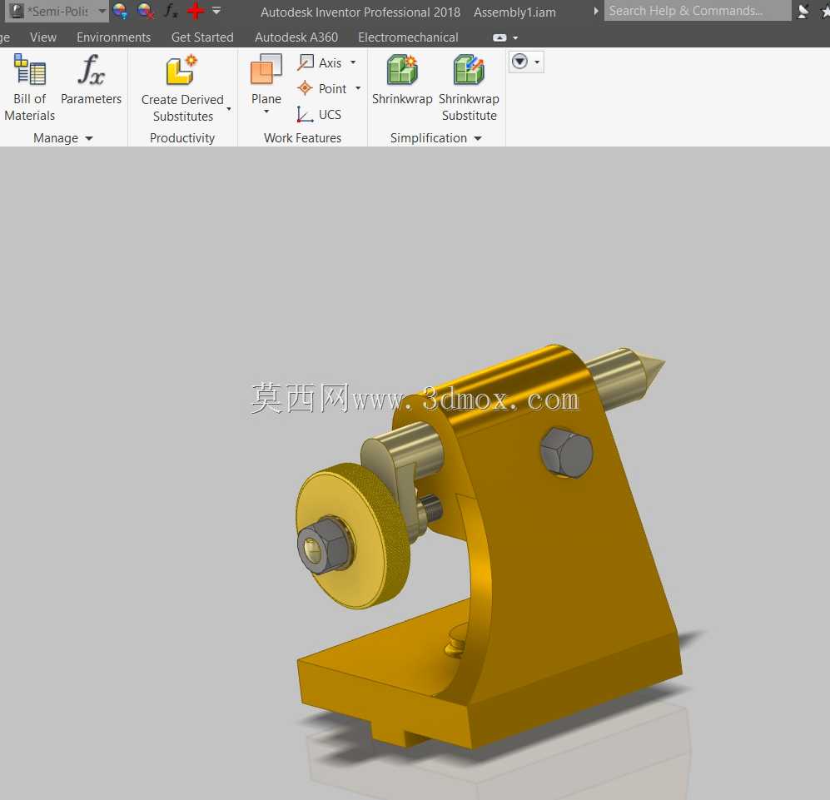The width and height of the screenshot is (830, 800).
Task: Expand the Axis dropdown arrow
Action: coord(353,62)
